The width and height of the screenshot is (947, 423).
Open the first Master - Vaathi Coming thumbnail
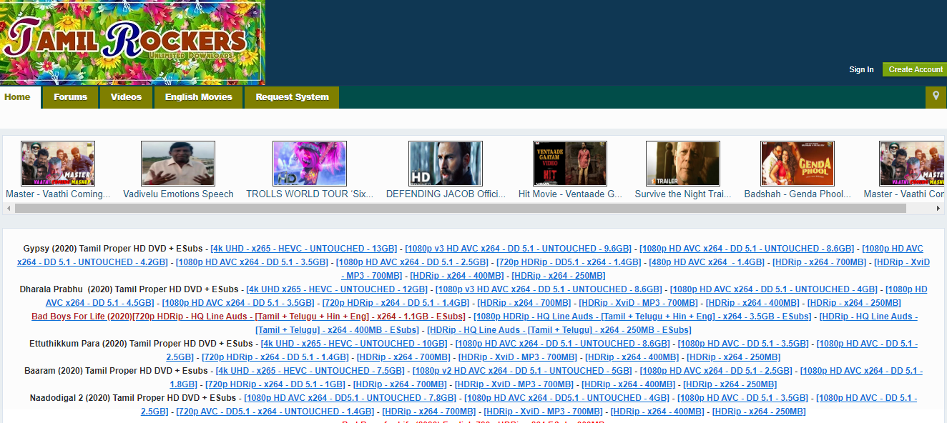(58, 164)
